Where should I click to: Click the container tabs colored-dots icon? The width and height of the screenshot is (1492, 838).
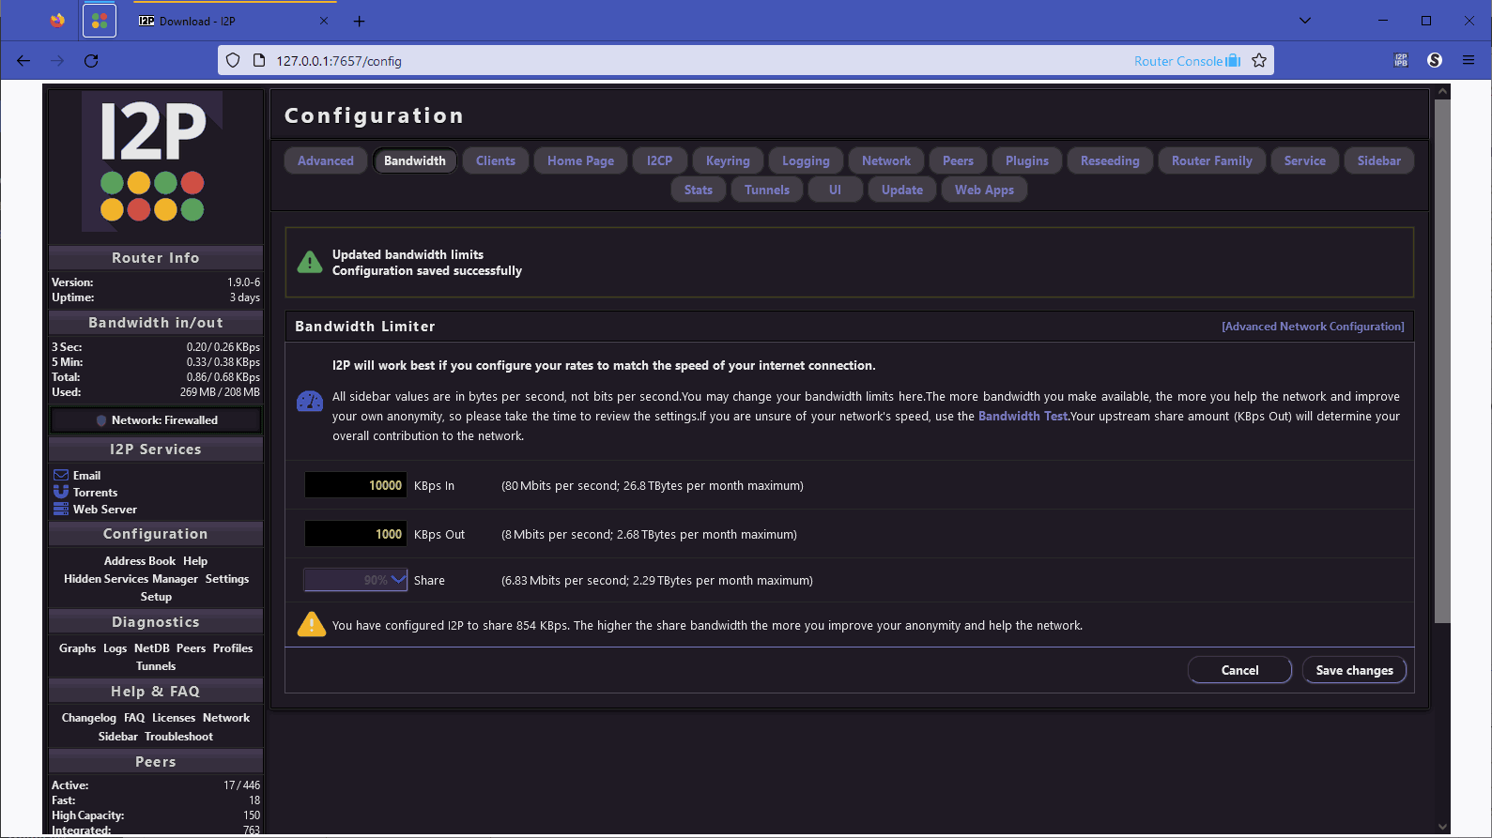pos(100,21)
